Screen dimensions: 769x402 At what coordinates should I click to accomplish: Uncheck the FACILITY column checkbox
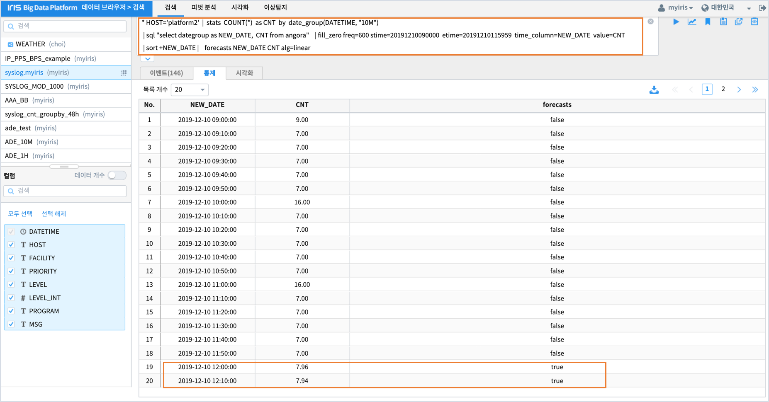(x=11, y=258)
